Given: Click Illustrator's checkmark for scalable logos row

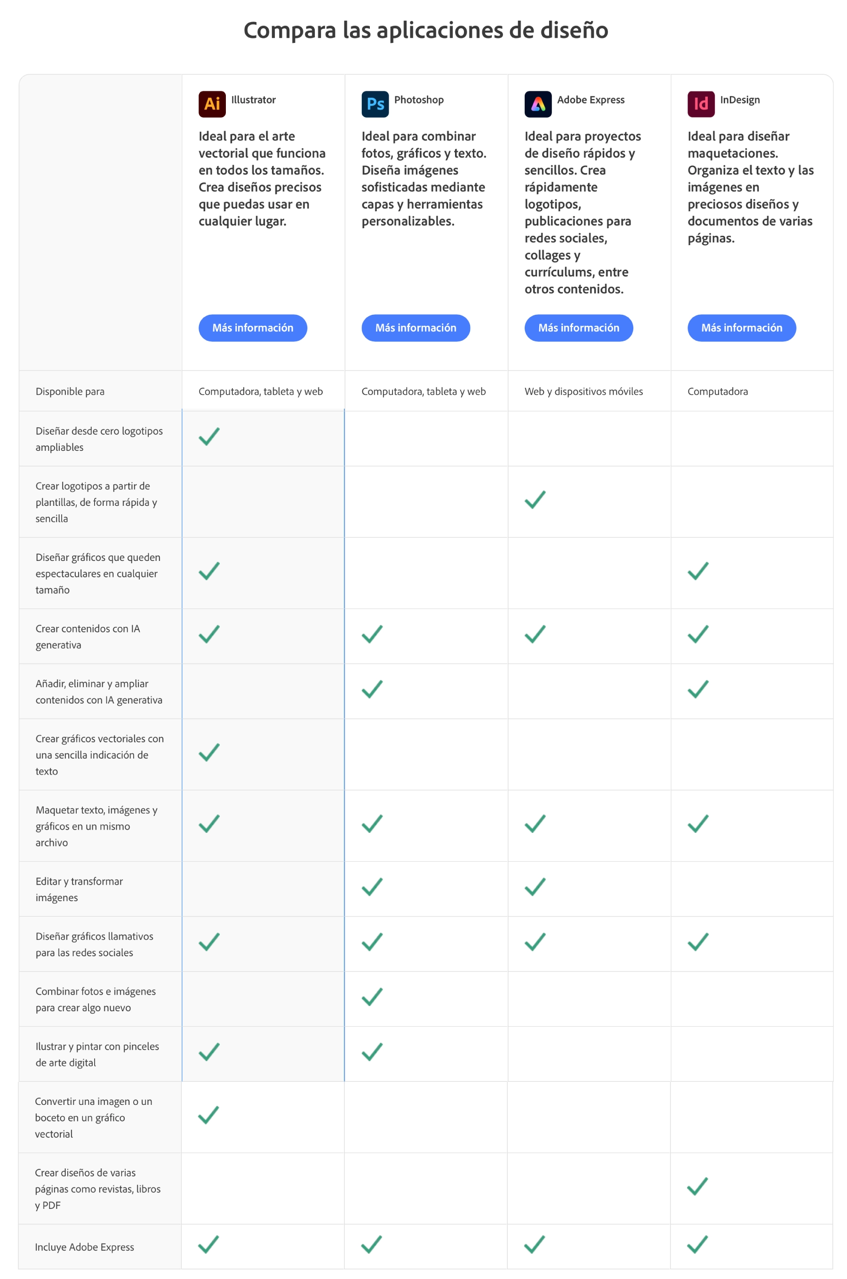Looking at the screenshot, I should tap(209, 436).
